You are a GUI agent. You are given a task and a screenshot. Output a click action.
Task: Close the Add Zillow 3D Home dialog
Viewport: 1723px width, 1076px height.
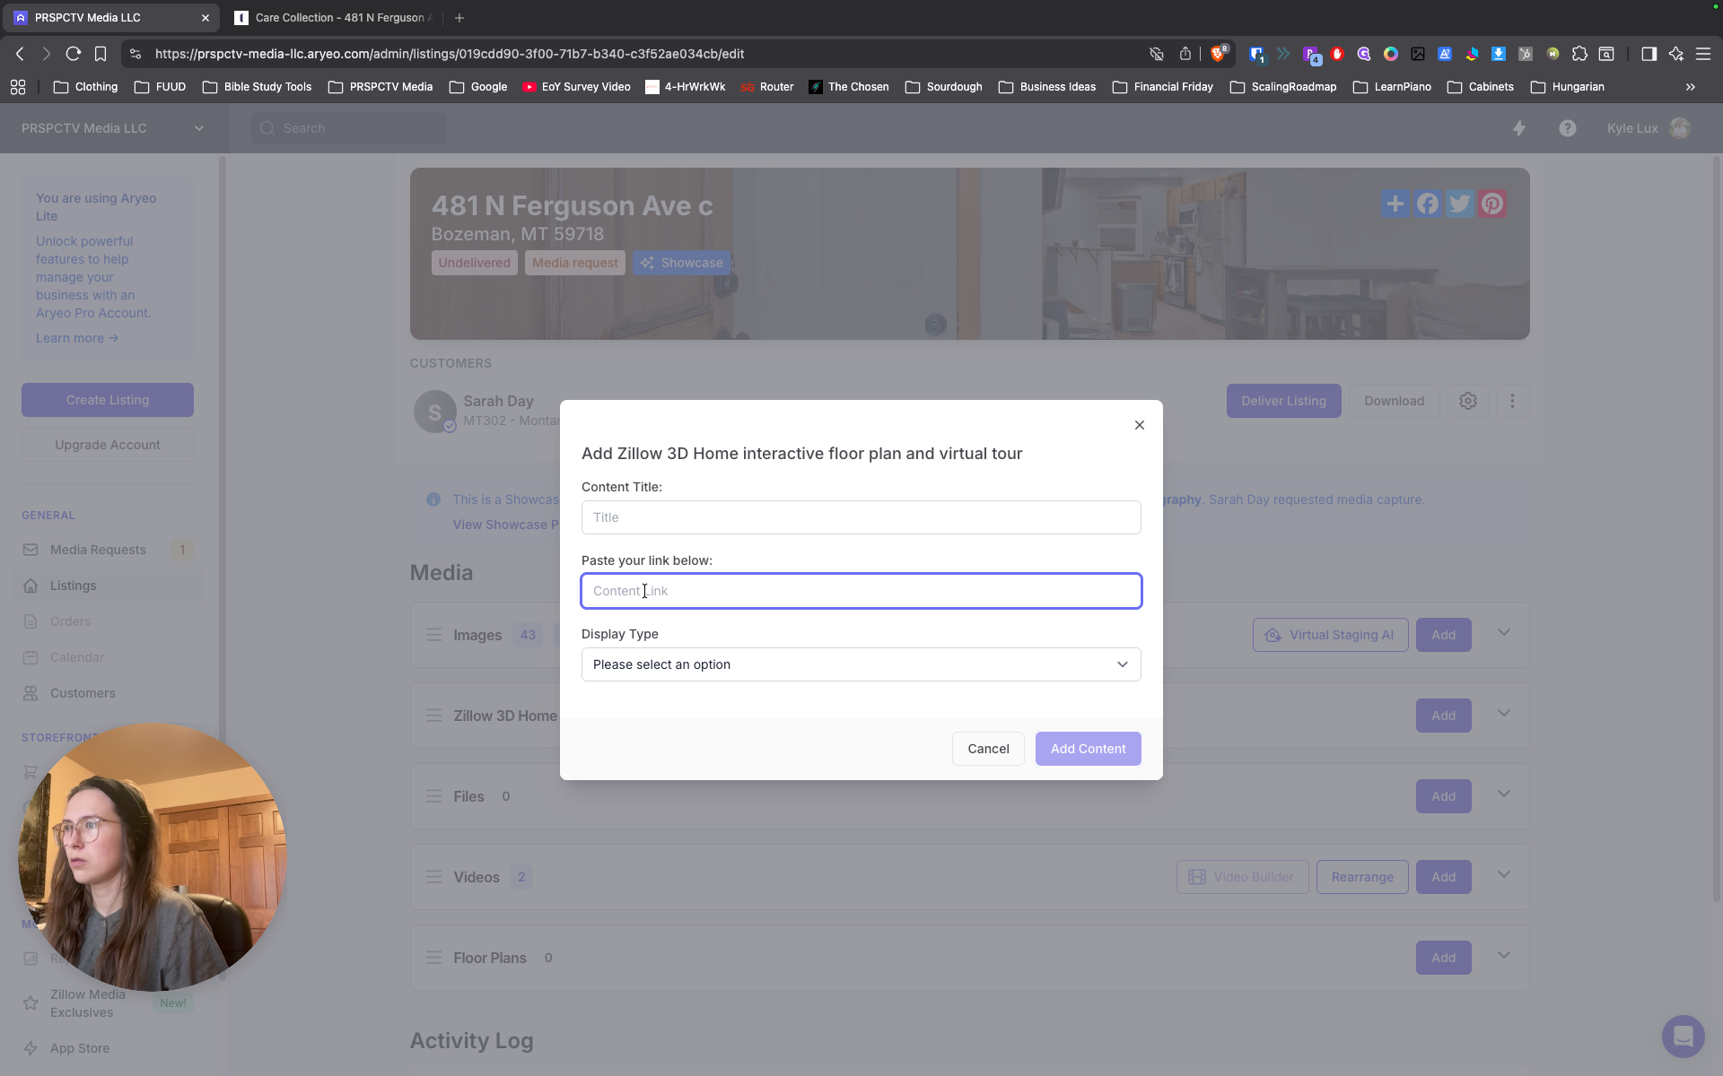(x=1140, y=425)
